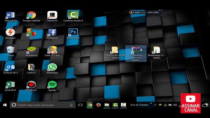Image resolution: width=210 pixels, height=118 pixels.
Task: Open the volume control tray icon
Action: point(175,105)
